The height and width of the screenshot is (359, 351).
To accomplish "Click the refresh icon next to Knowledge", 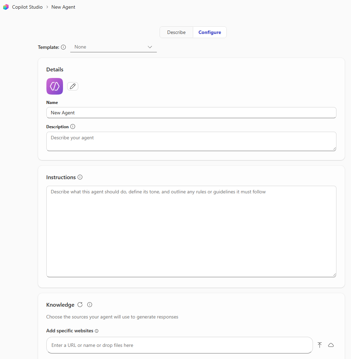I will pyautogui.click(x=80, y=305).
